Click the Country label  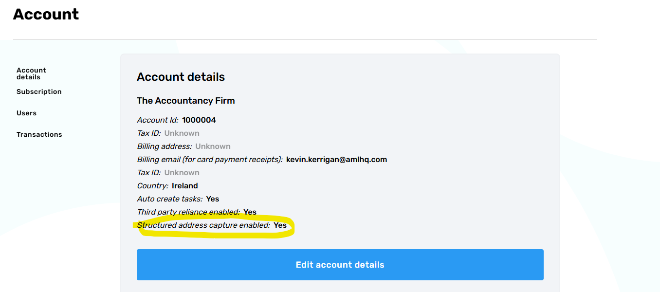point(153,186)
